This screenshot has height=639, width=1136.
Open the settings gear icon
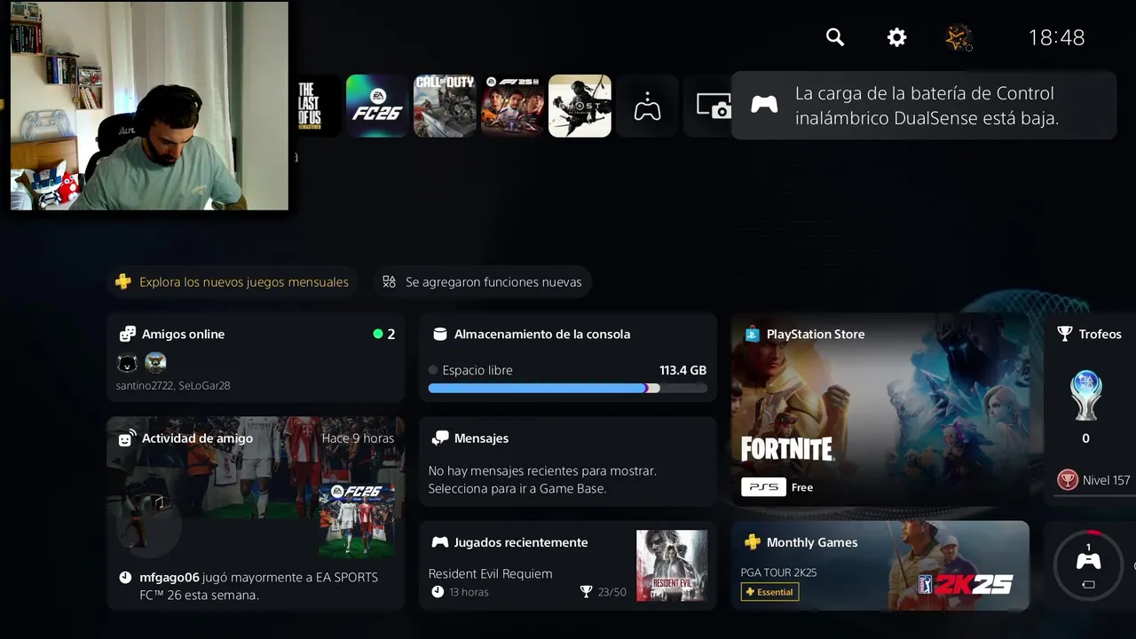[897, 37]
